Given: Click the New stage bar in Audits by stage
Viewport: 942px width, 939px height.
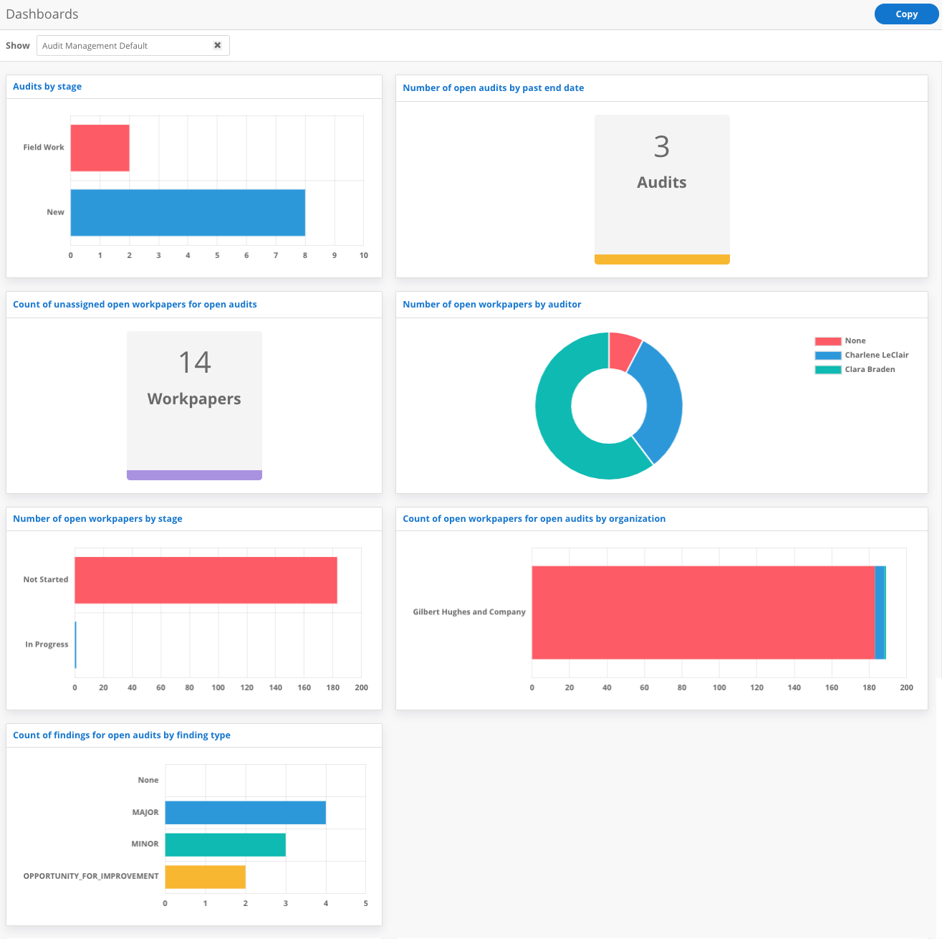Looking at the screenshot, I should 186,212.
